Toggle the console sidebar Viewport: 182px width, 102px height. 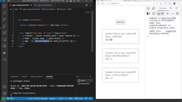(x=148, y=14)
